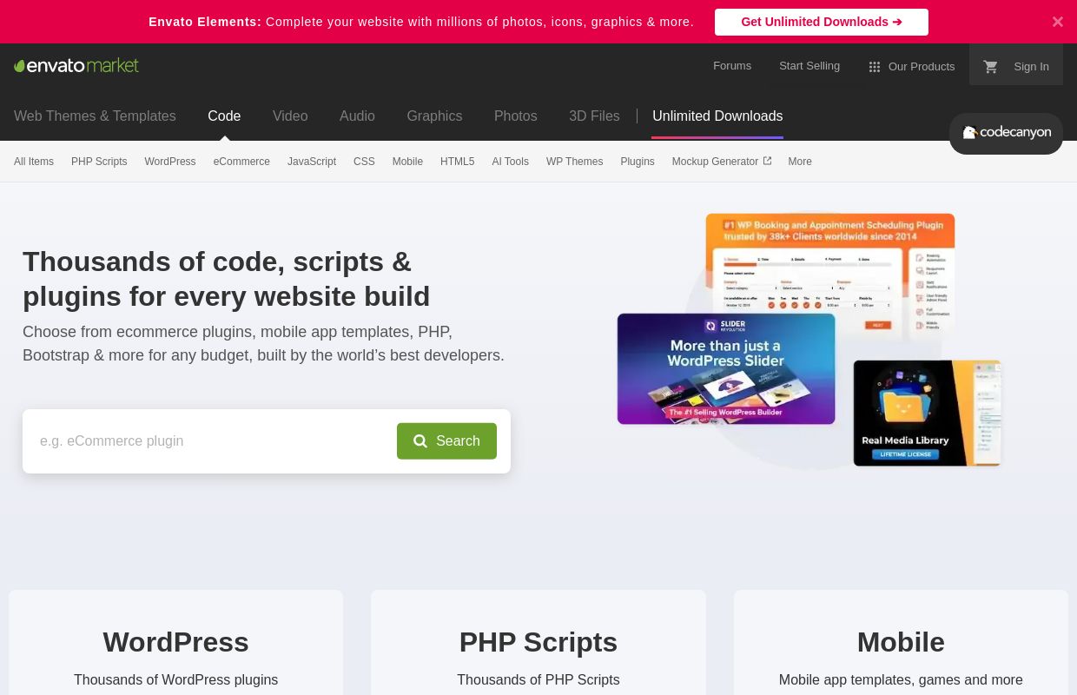Open the Our Products grid icon
Screen dimensions: 1077x695
[x=875, y=66]
